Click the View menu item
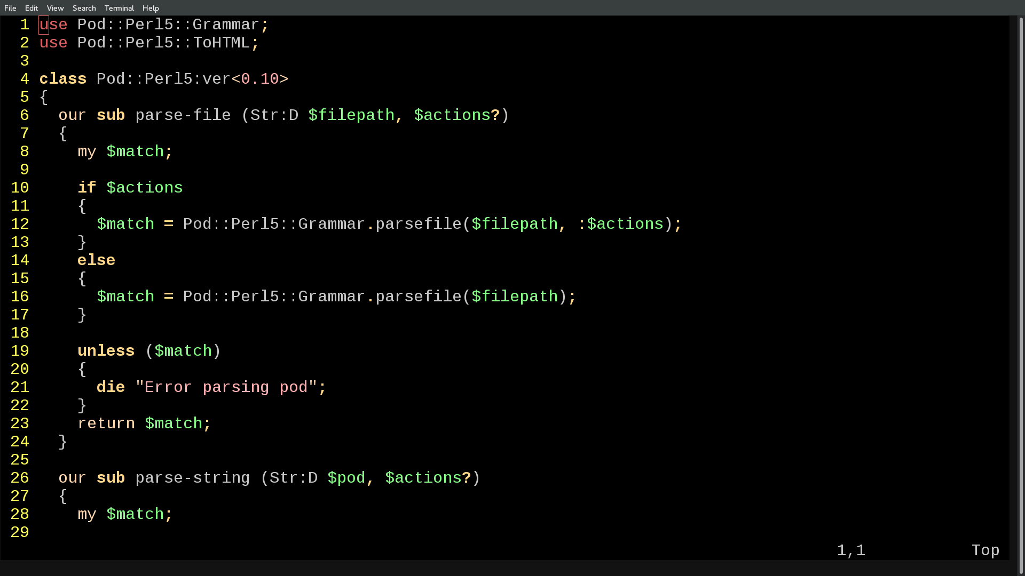 click(54, 8)
